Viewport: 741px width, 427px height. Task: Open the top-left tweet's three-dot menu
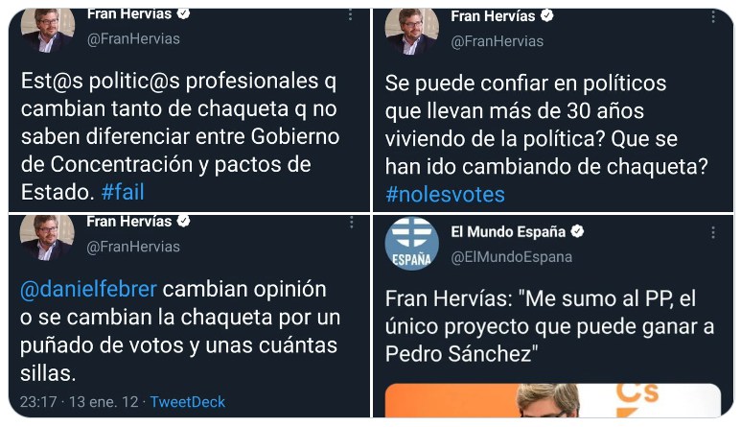[x=350, y=15]
